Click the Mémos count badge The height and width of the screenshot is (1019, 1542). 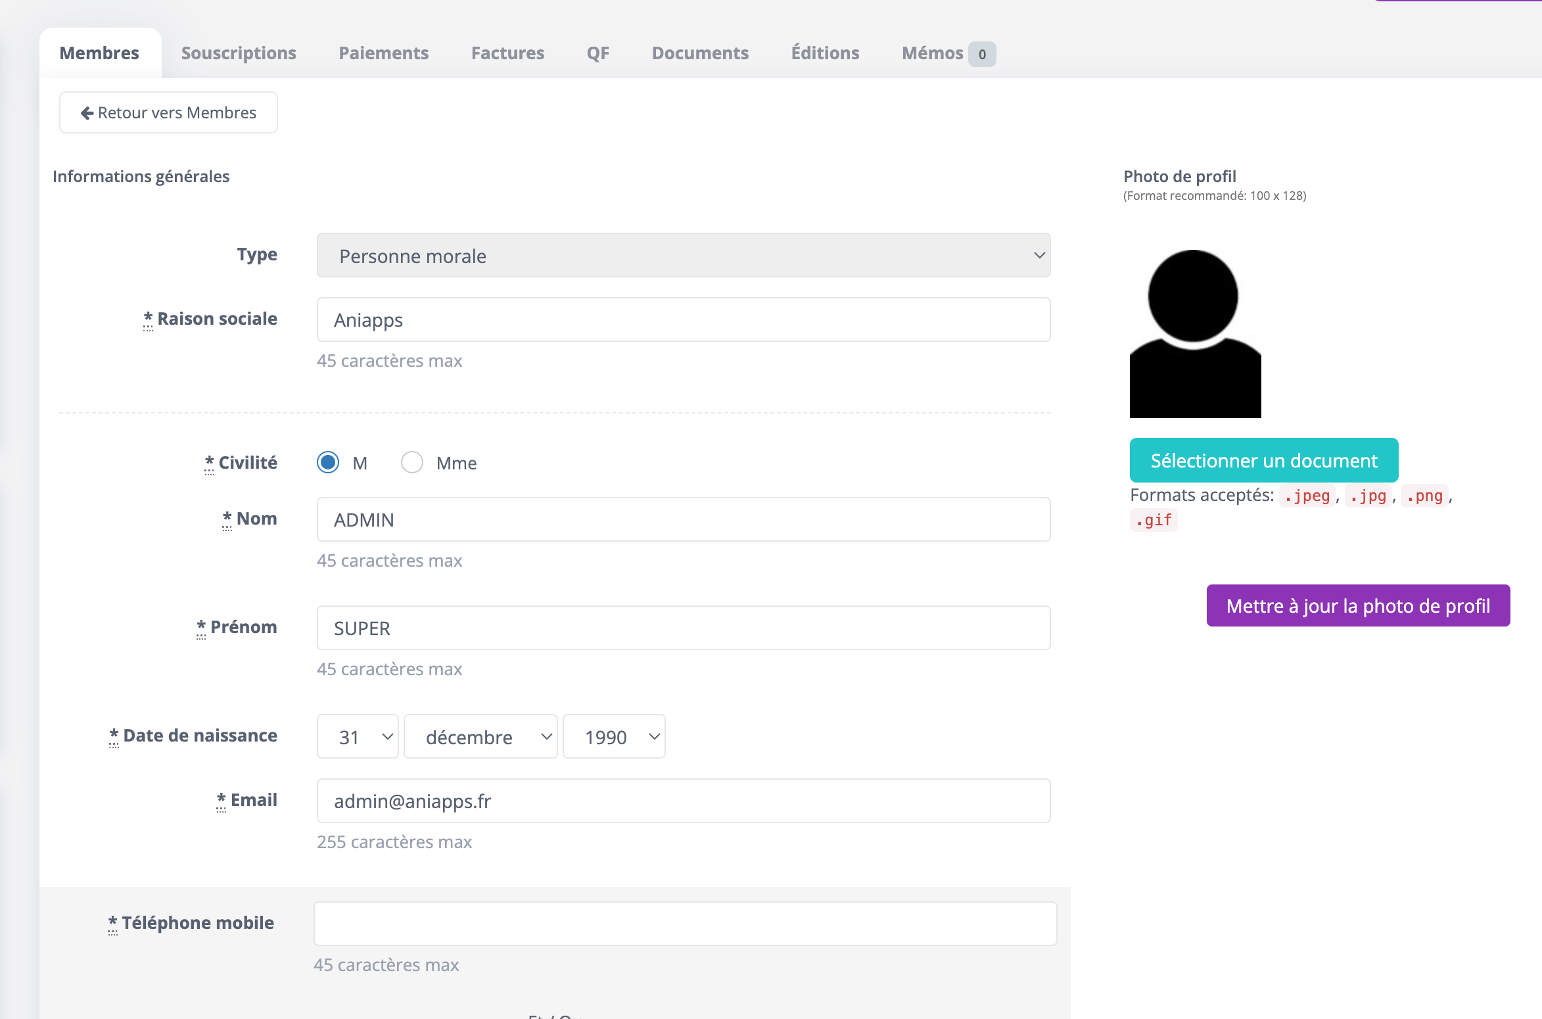click(x=982, y=54)
